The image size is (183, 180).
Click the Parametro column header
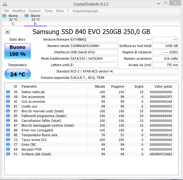click(x=53, y=87)
